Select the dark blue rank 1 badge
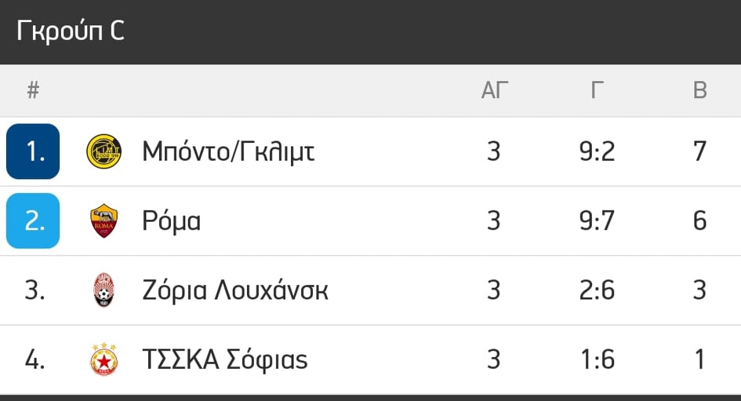741x401 pixels. coord(33,151)
